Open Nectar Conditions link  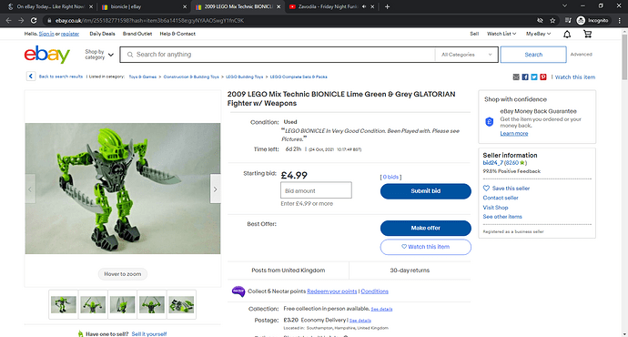[x=374, y=291]
